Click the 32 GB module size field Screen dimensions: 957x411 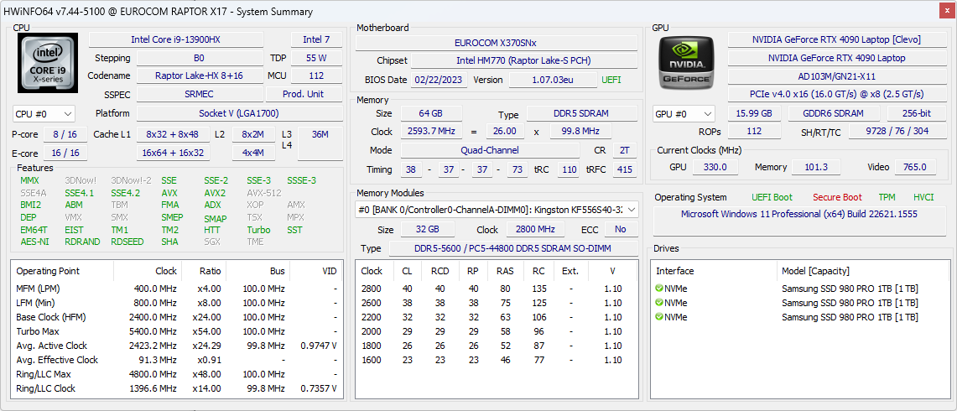[427, 230]
